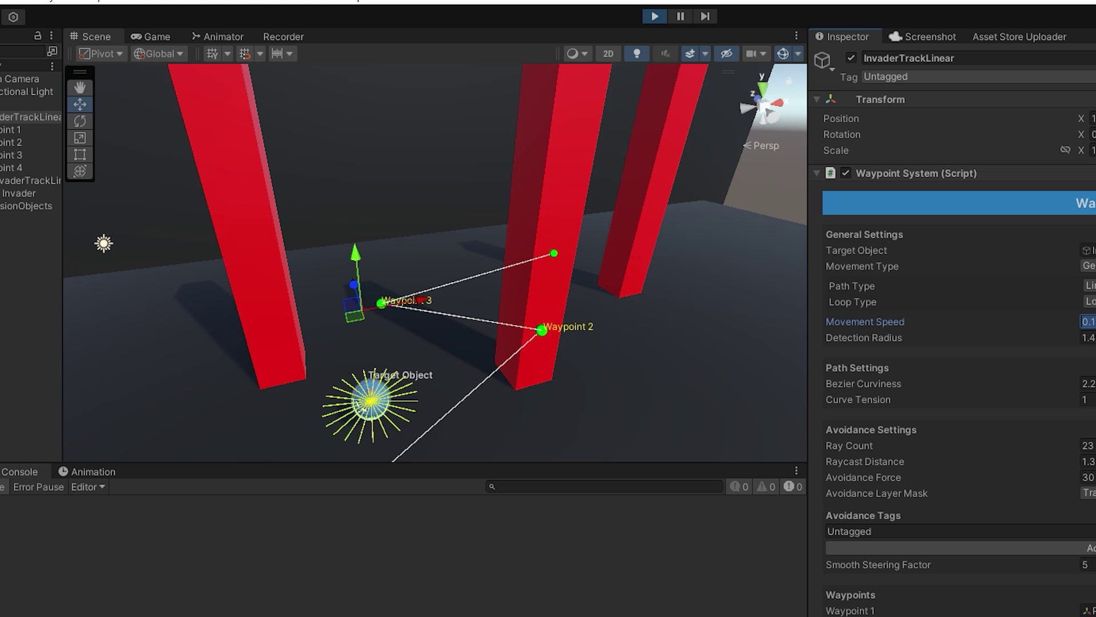Toggle constrained proportions scale link
The width and height of the screenshot is (1096, 617).
point(1065,150)
